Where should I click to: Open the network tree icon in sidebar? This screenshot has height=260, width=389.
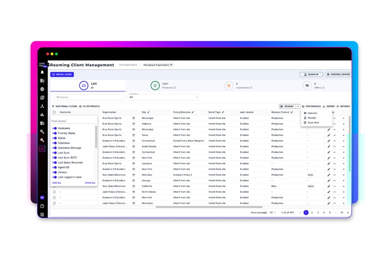[42, 106]
